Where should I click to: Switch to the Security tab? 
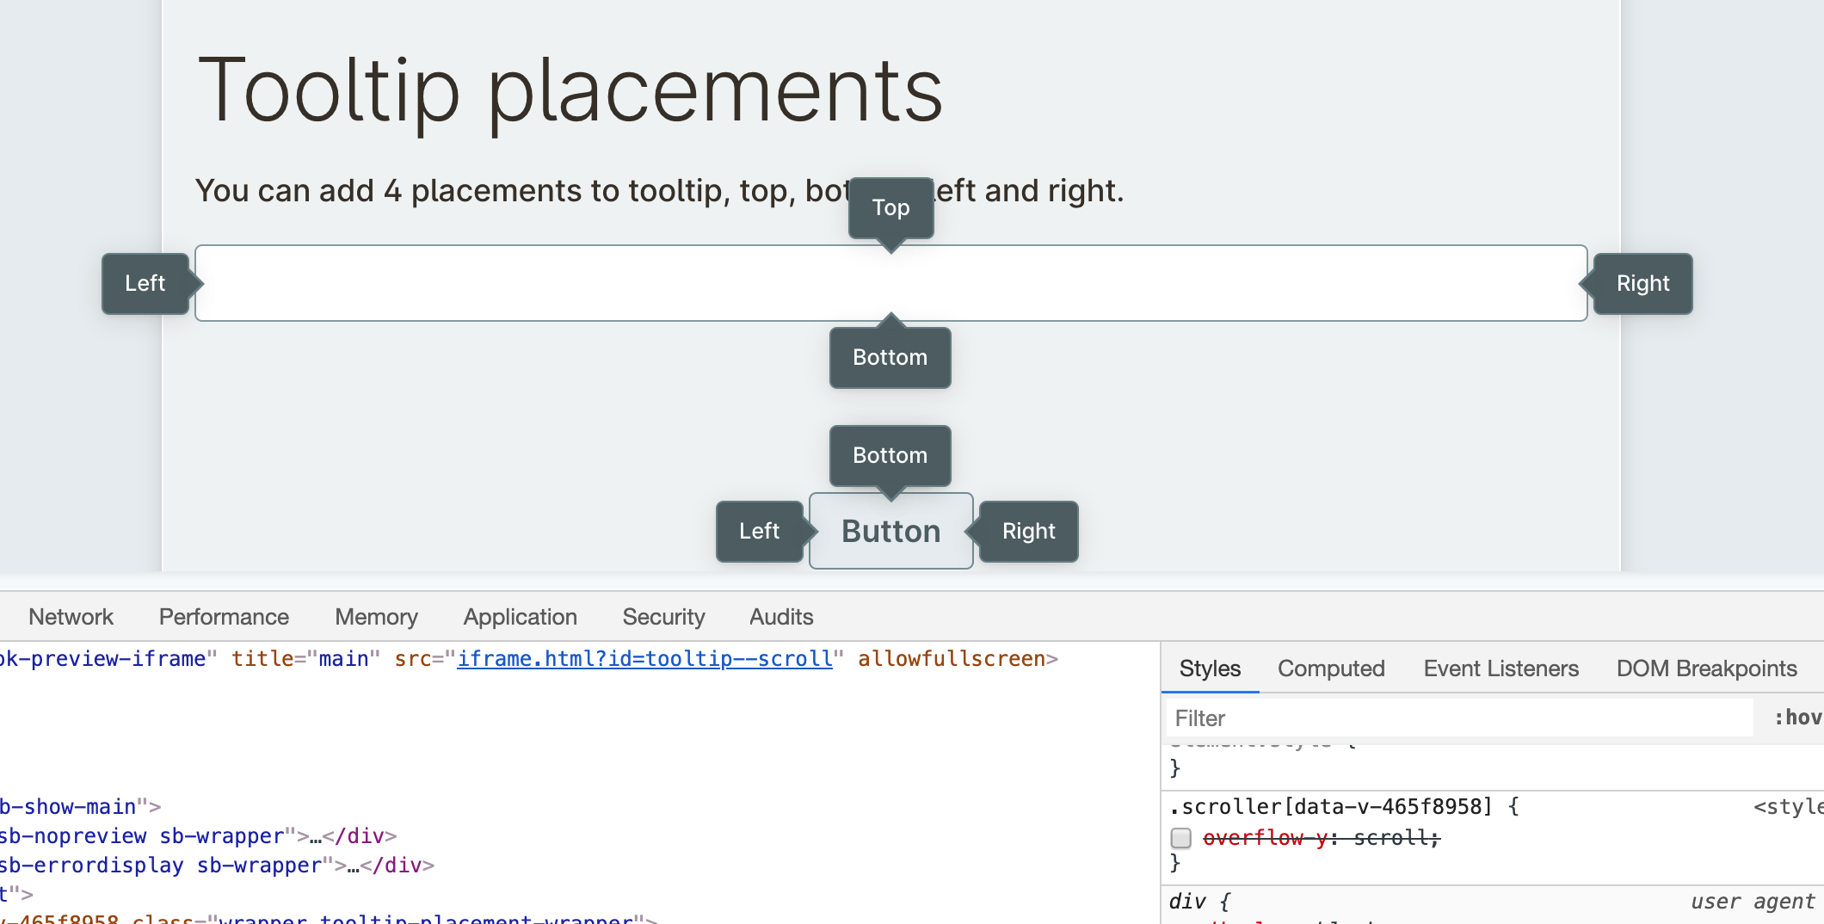pyautogui.click(x=663, y=616)
